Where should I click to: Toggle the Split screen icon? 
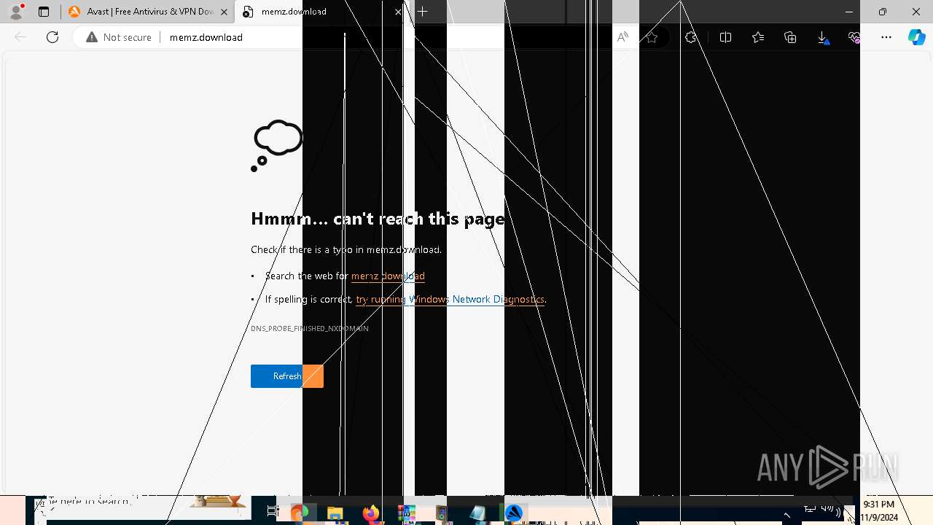[x=725, y=37]
